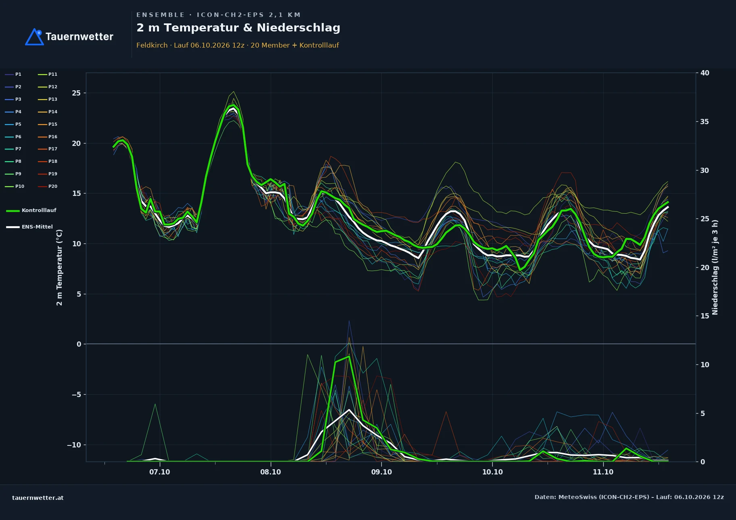Click the P11 legend entry
This screenshot has height=520, width=736.
click(x=48, y=74)
